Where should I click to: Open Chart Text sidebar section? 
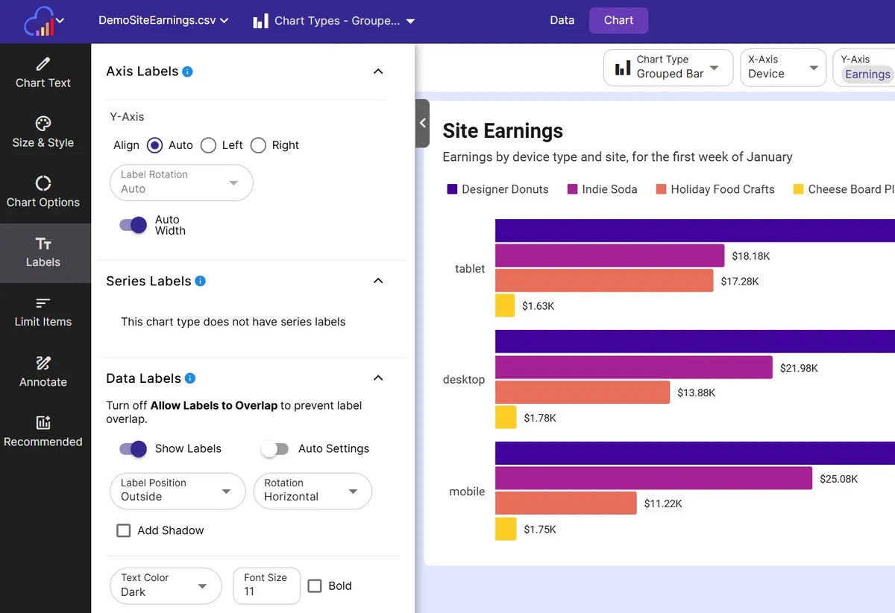click(43, 73)
